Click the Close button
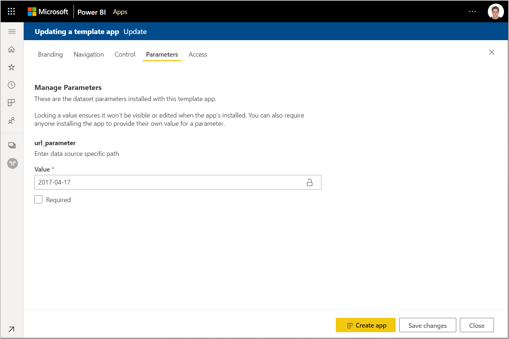Viewport: 509px width, 339px height. point(477,325)
